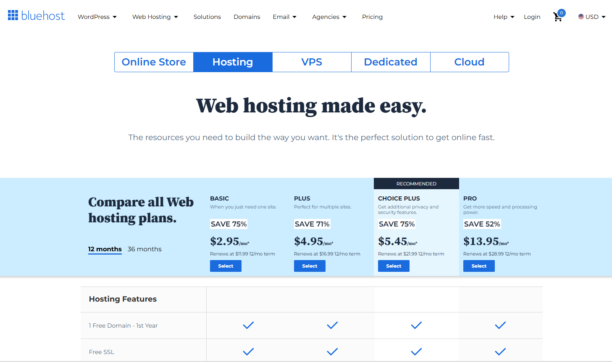Select the Plus plan
Screen dimensions: 612x362
310,266
